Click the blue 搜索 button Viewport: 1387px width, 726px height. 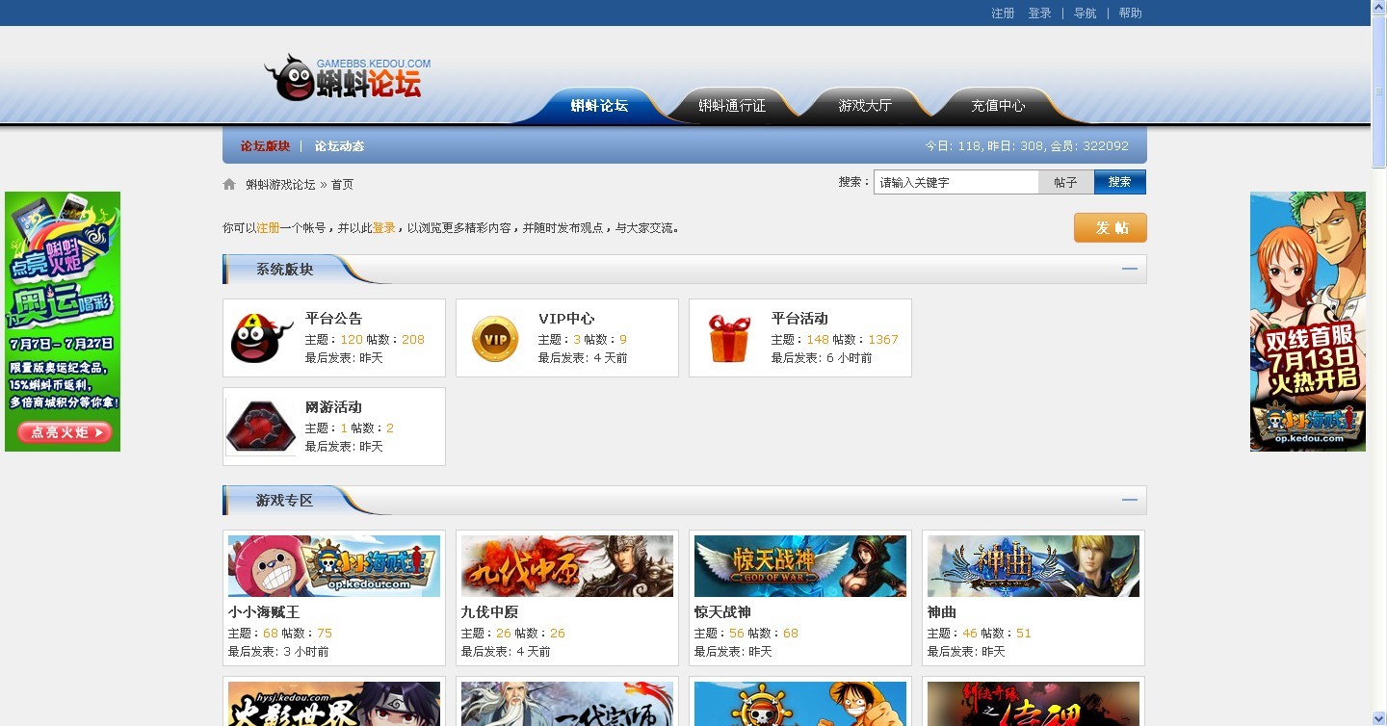(x=1120, y=182)
